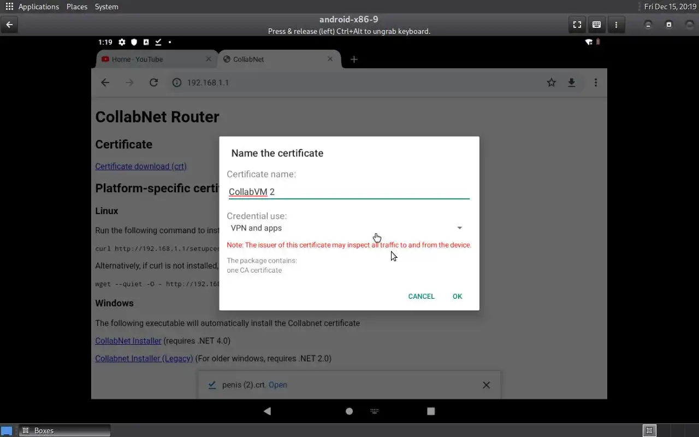Image resolution: width=699 pixels, height=437 pixels.
Task: Click the 'Name the certificate' dialog title
Action: (x=277, y=153)
